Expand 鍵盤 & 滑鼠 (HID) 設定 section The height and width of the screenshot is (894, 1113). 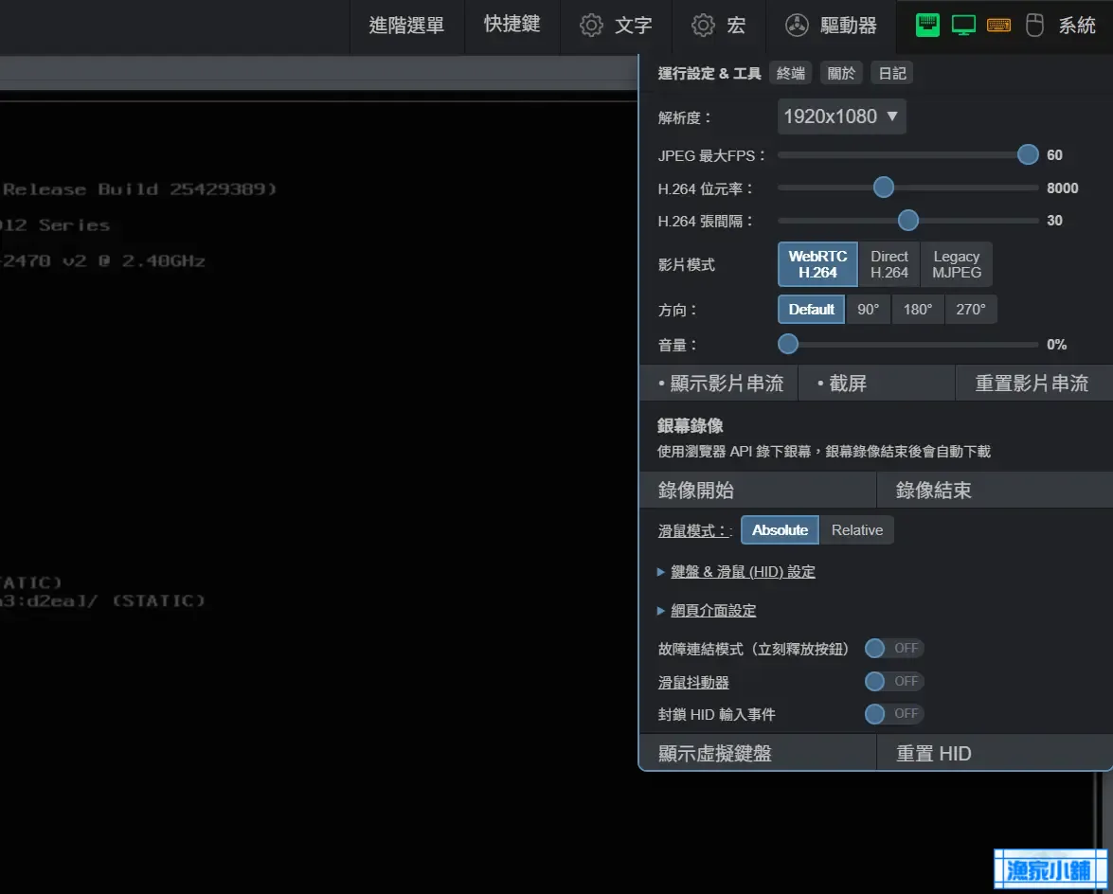pyautogui.click(x=743, y=572)
